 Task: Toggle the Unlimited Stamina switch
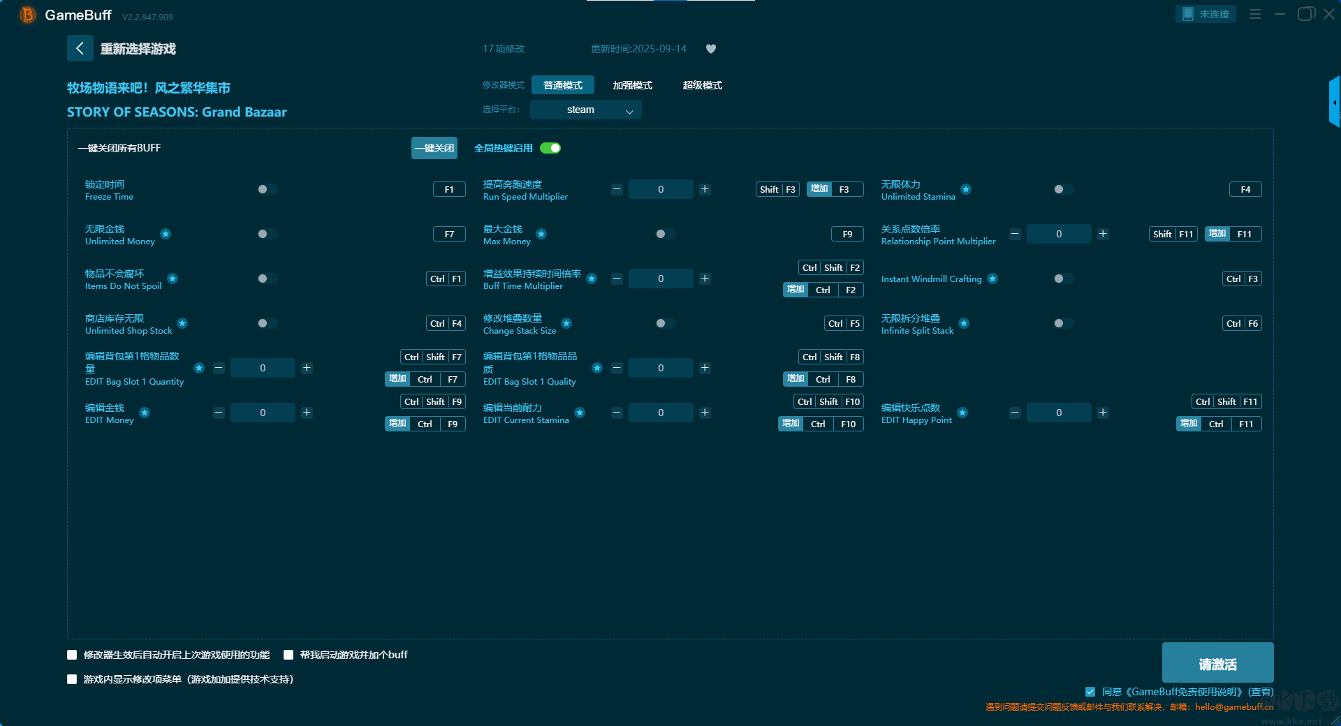coord(1063,189)
